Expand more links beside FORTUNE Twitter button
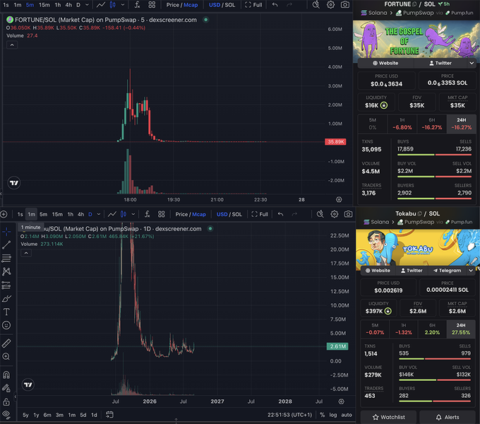The width and height of the screenshot is (480, 424). coord(472,63)
